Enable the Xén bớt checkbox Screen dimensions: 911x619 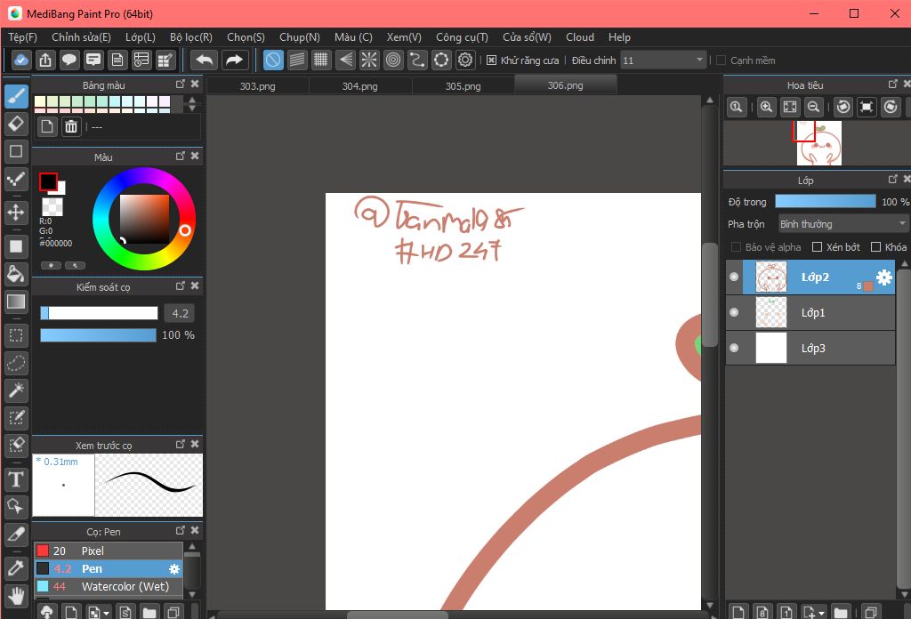tap(817, 247)
